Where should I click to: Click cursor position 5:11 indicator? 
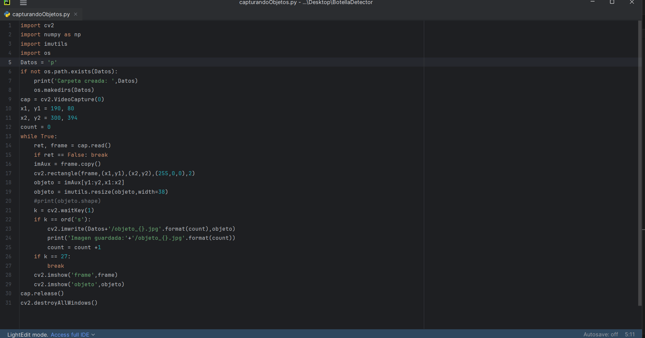[x=630, y=334]
